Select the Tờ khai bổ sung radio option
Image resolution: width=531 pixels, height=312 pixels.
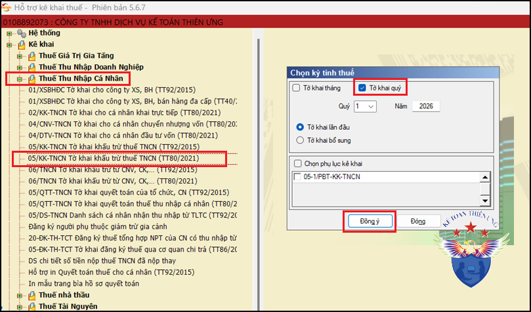[300, 140]
